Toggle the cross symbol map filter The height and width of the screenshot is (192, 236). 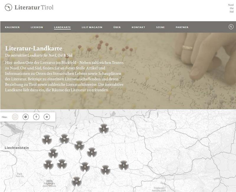pyautogui.click(x=36, y=117)
